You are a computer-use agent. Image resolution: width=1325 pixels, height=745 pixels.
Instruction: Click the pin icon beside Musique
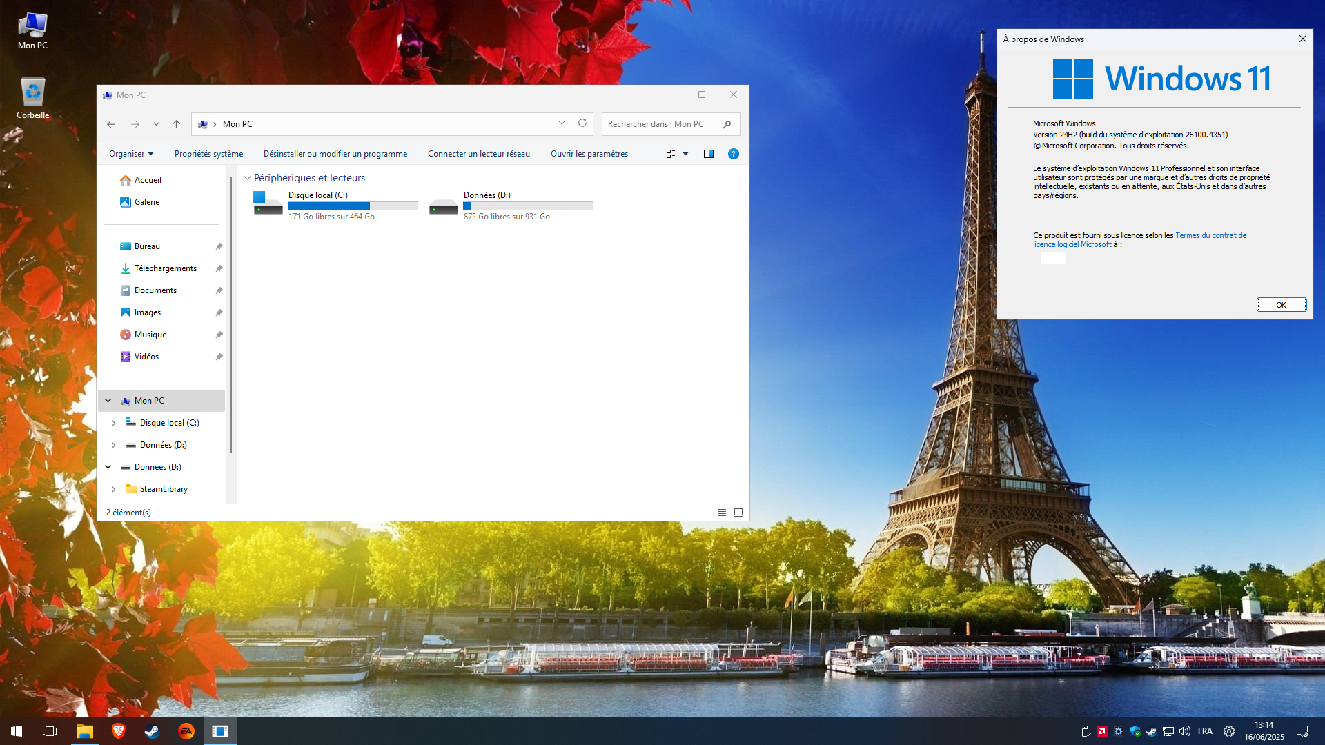pyautogui.click(x=219, y=335)
